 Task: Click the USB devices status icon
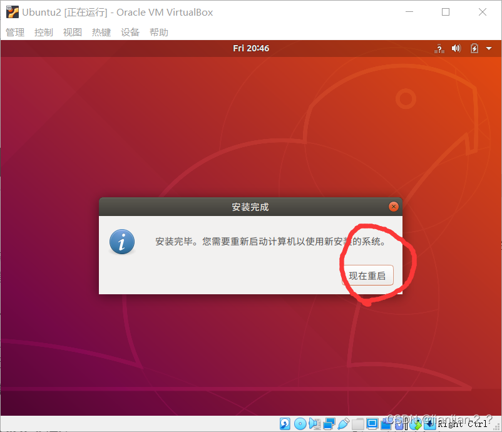click(x=344, y=424)
